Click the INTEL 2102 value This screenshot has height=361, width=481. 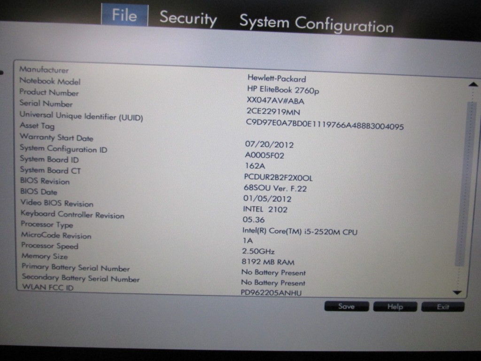tap(265, 209)
